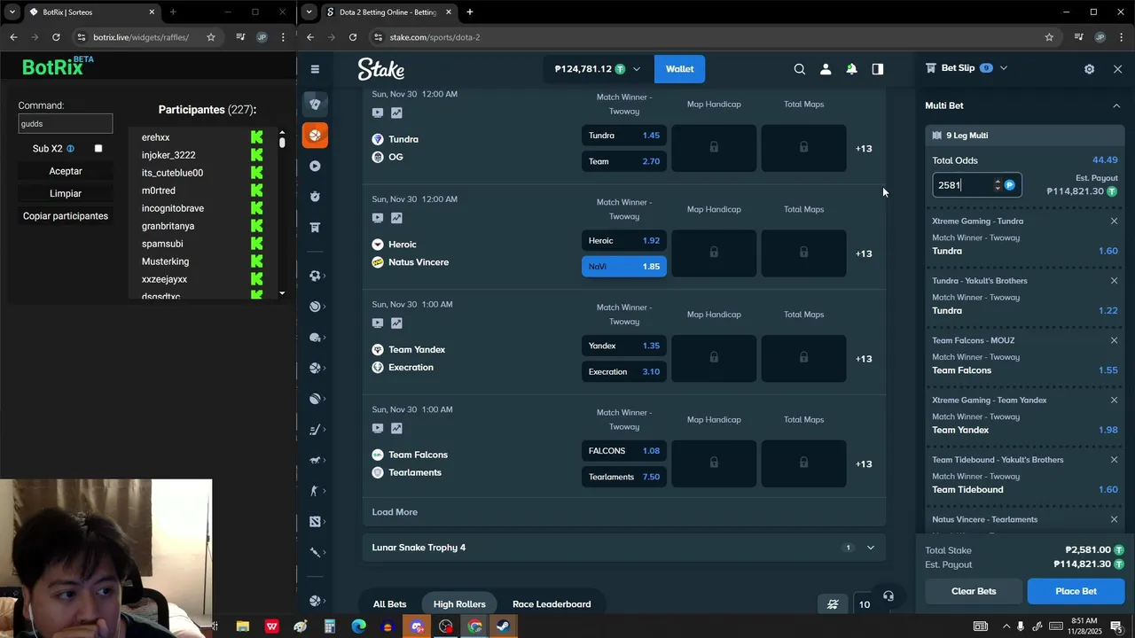This screenshot has width=1135, height=638.
Task: Select Execration 3.10 odds
Action: [x=624, y=372]
